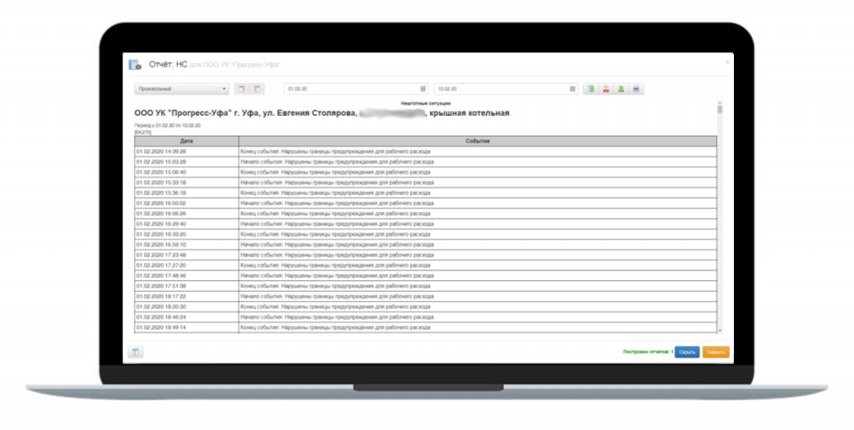
Task: Click the event text in the 16:59:10 row
Action: [337, 244]
